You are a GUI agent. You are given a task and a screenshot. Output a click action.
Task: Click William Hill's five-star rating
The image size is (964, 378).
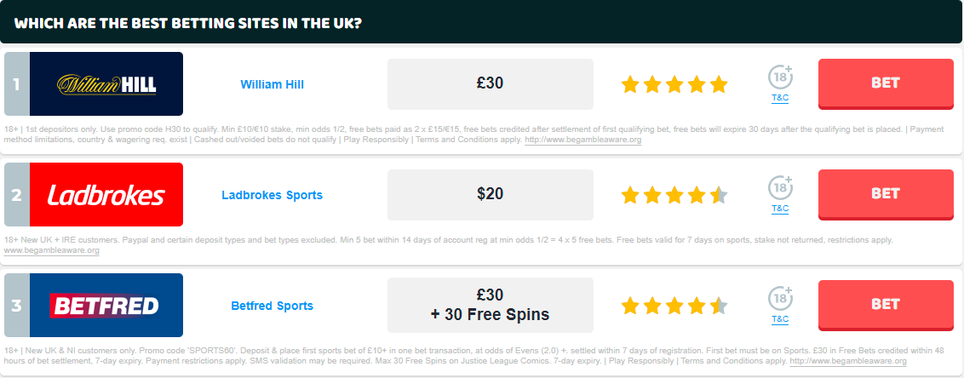(674, 84)
